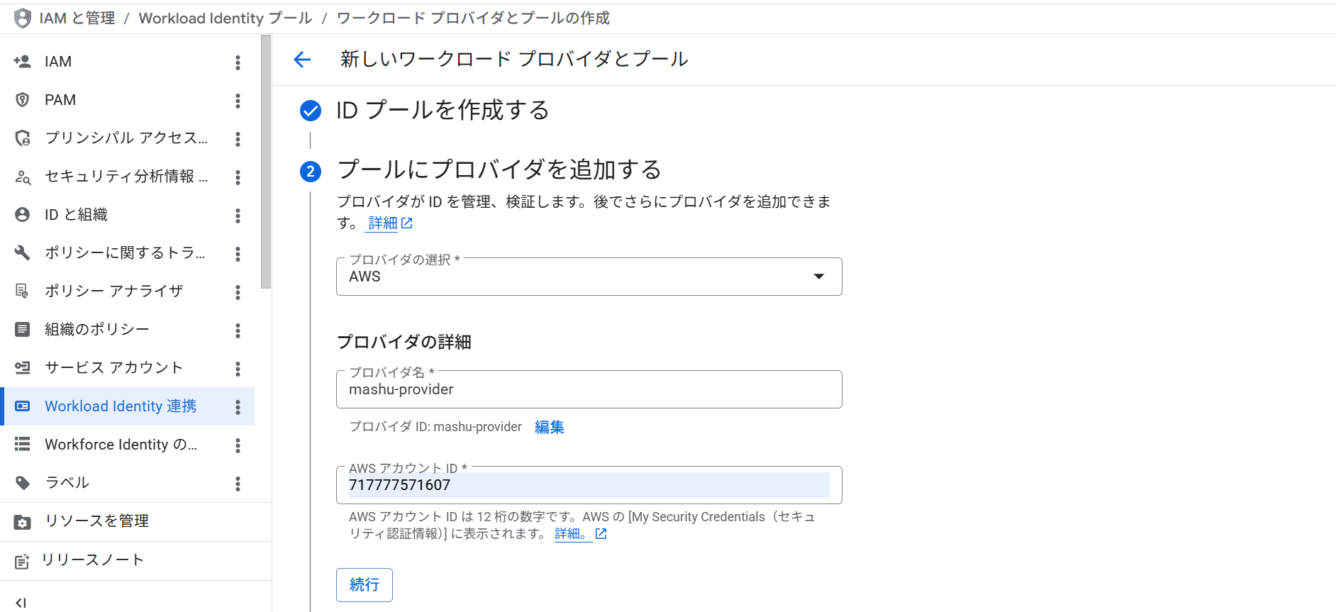The height and width of the screenshot is (612, 1336).
Task: Click the IAM shield logo icon
Action: pos(23,18)
